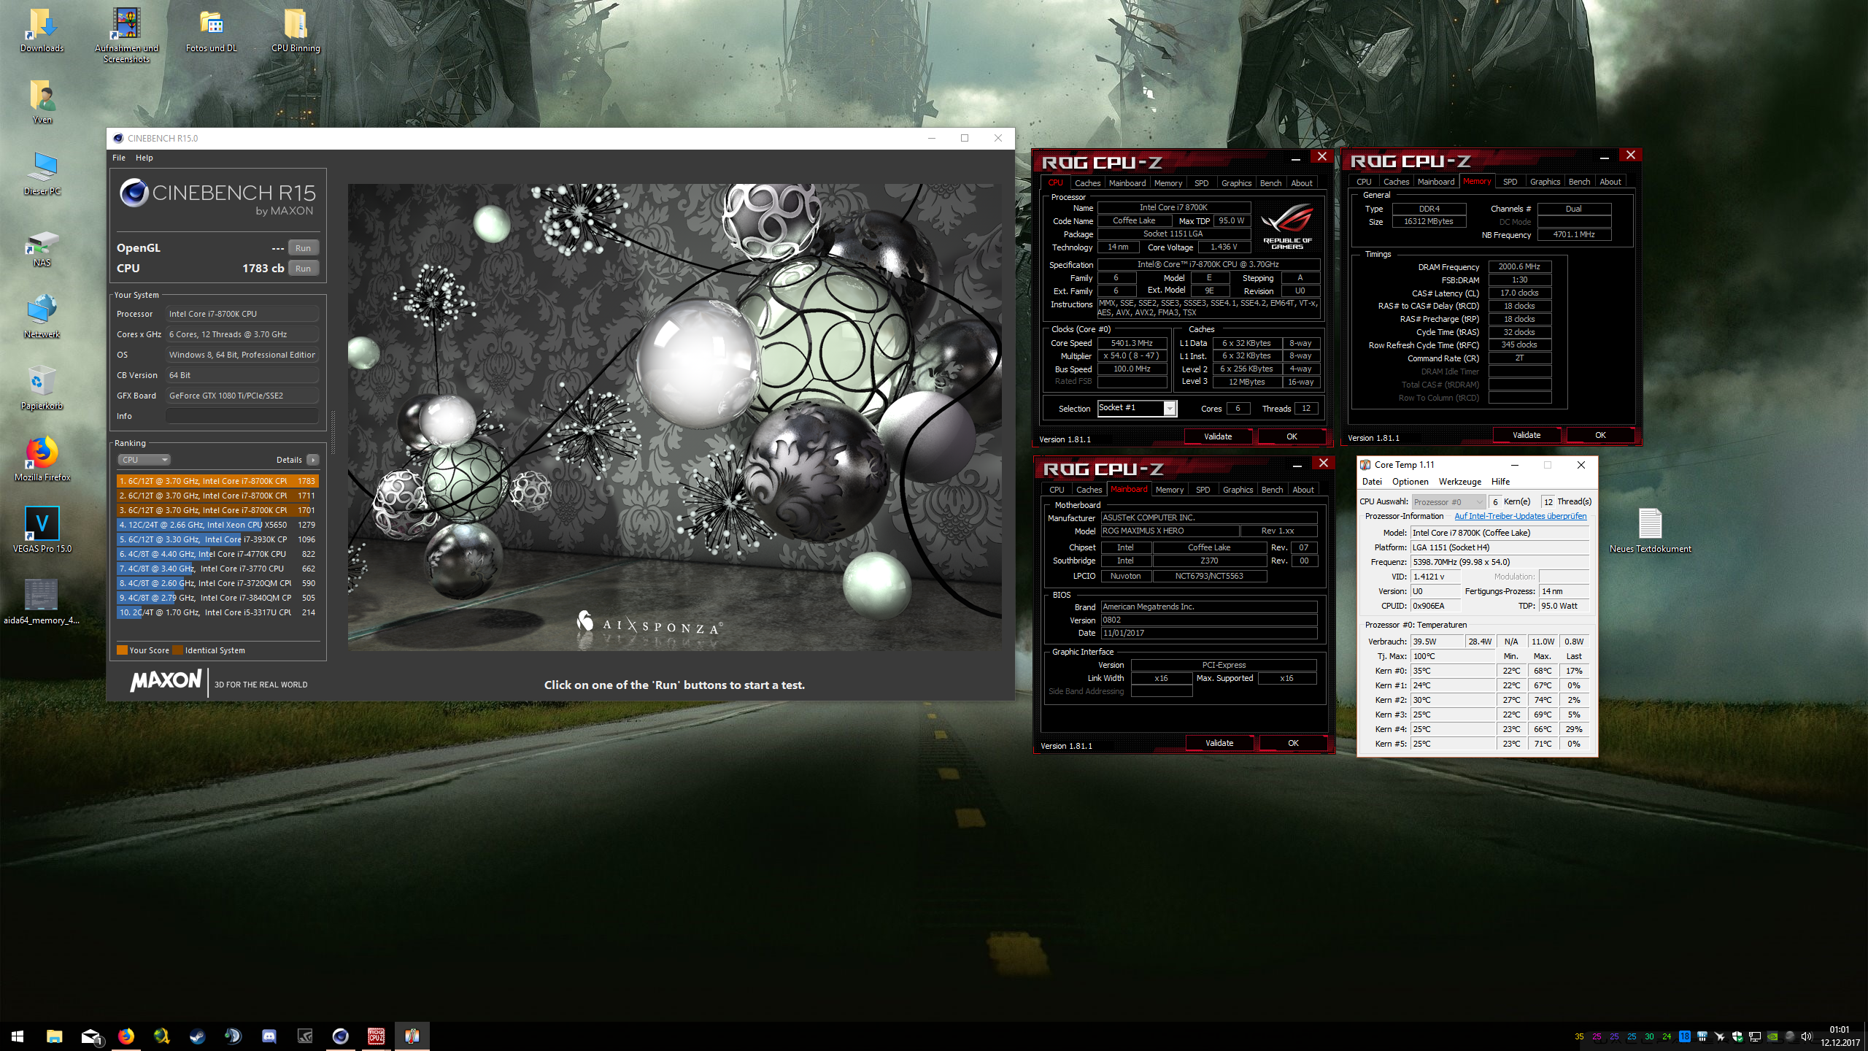Open Core Temp Optionen menu

pos(1410,482)
